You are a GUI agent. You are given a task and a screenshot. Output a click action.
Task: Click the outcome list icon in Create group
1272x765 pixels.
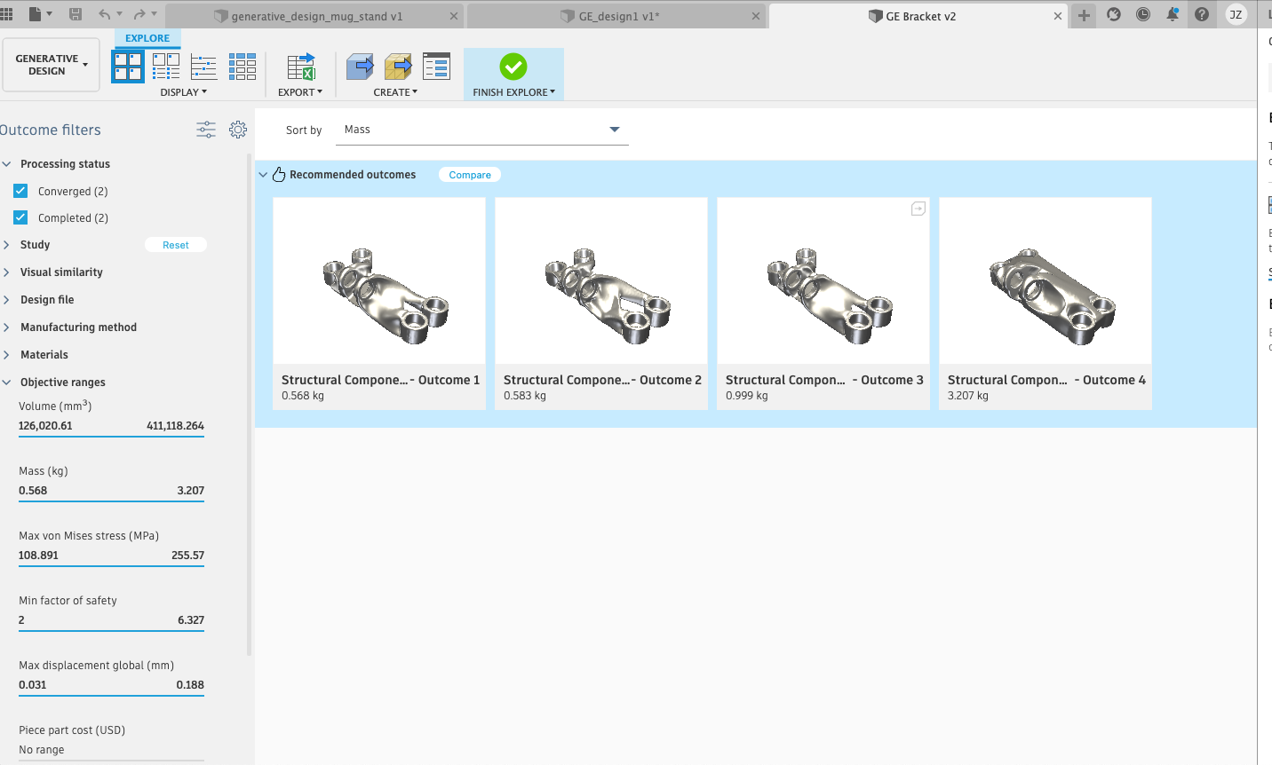tap(436, 67)
